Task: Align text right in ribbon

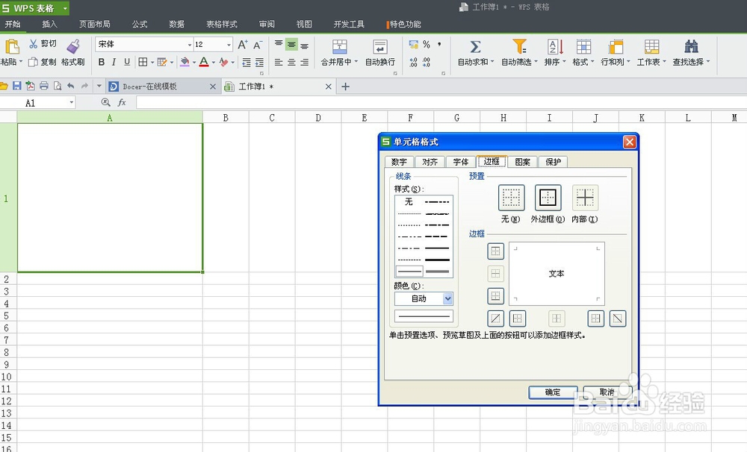Action: [x=305, y=63]
